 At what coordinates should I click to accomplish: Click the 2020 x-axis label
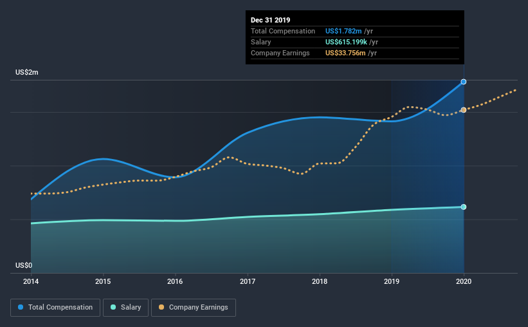click(463, 281)
